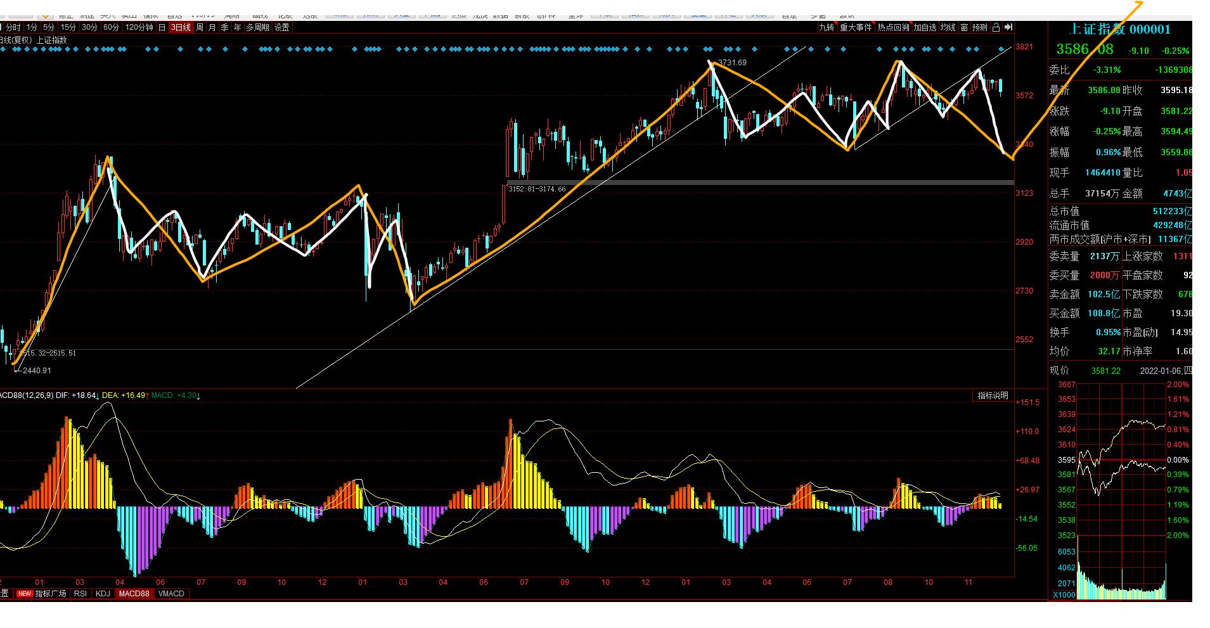This screenshot has width=1210, height=628.
Task: Select the 60分 period tab
Action: pyautogui.click(x=111, y=27)
